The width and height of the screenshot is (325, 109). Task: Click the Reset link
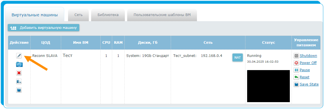[x=305, y=77]
